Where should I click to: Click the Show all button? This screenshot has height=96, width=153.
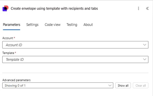click(123, 85)
